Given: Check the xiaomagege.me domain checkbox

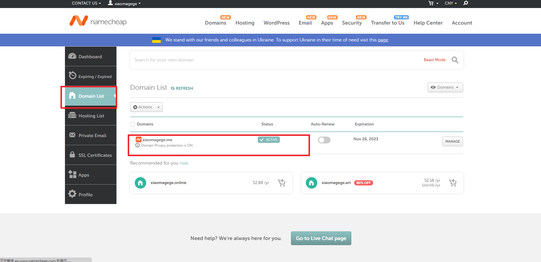Looking at the screenshot, I should point(133,139).
